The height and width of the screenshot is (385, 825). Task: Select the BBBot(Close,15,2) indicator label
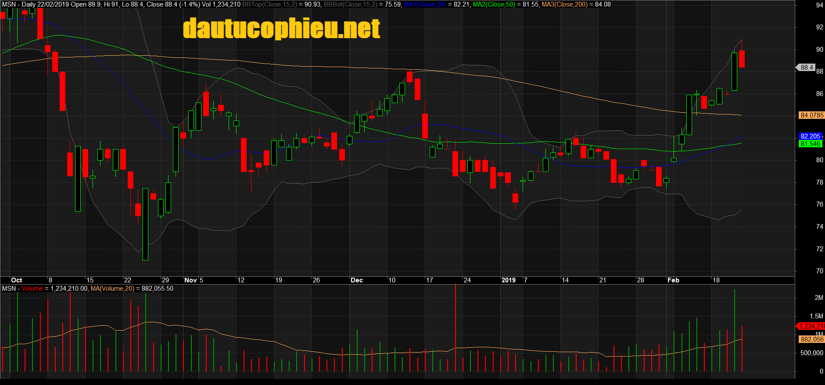pyautogui.click(x=351, y=4)
